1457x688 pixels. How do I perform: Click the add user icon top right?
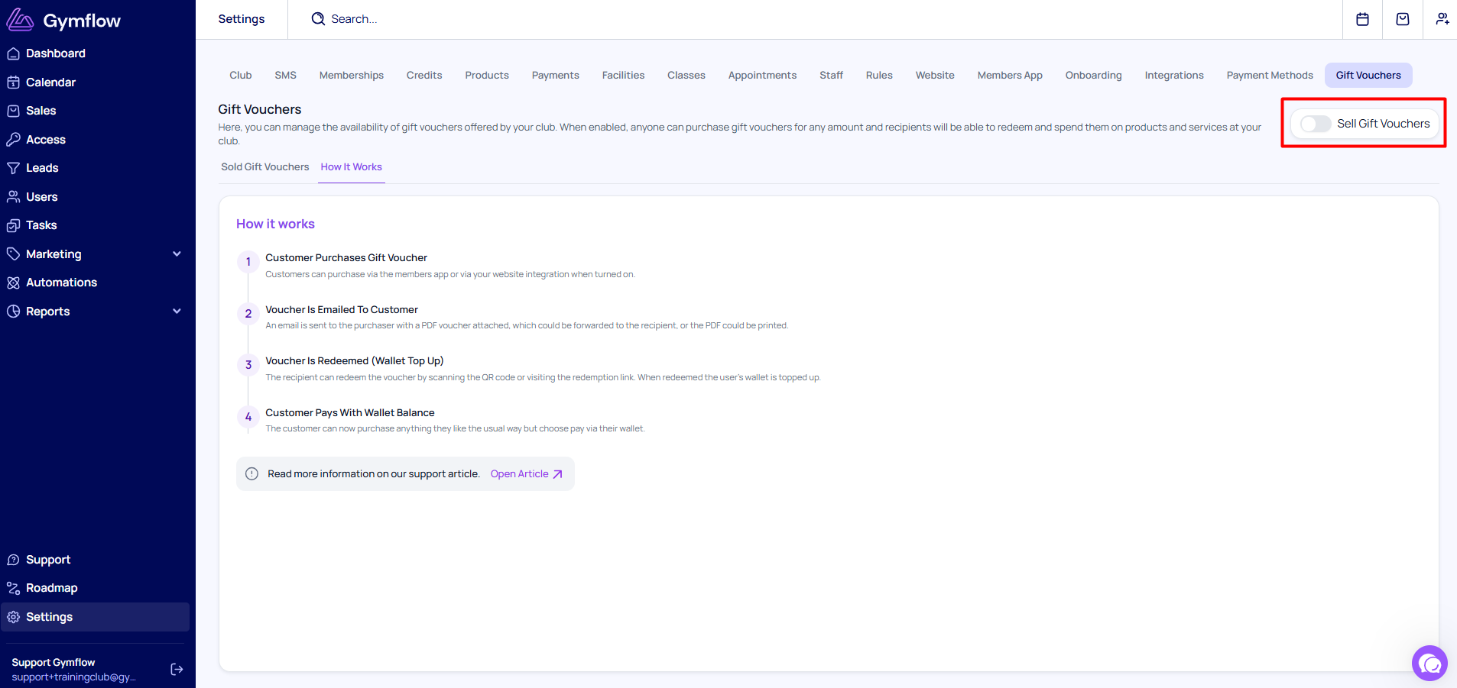tap(1442, 19)
